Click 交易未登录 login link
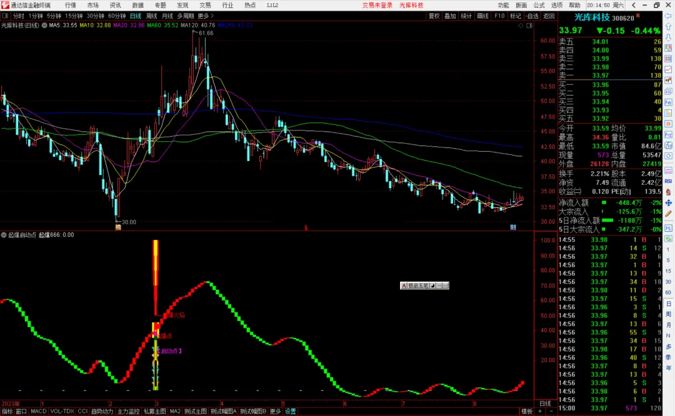The width and height of the screenshot is (675, 416). [377, 5]
